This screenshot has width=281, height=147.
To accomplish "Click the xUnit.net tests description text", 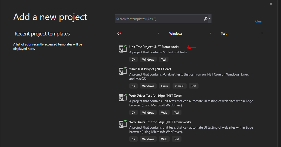I will coord(189,77).
